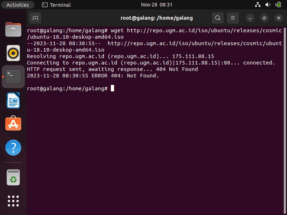Click the terminal title 'root@galang: /home/galang'
287x215 pixels.
pyautogui.click(x=157, y=18)
